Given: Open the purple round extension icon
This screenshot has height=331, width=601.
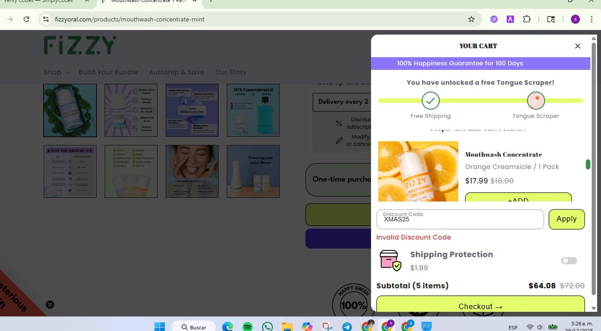Looking at the screenshot, I should click(494, 19).
